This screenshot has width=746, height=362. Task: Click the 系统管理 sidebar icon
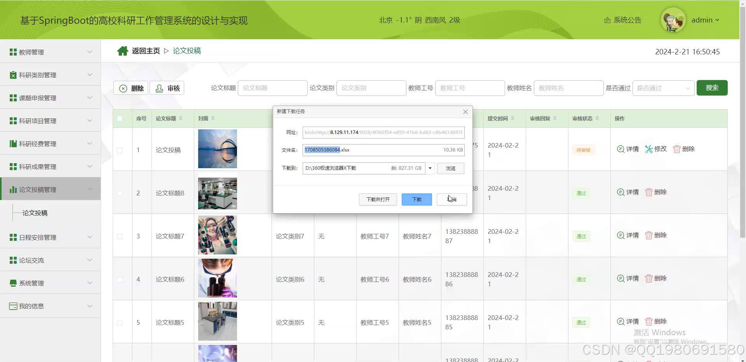[13, 283]
